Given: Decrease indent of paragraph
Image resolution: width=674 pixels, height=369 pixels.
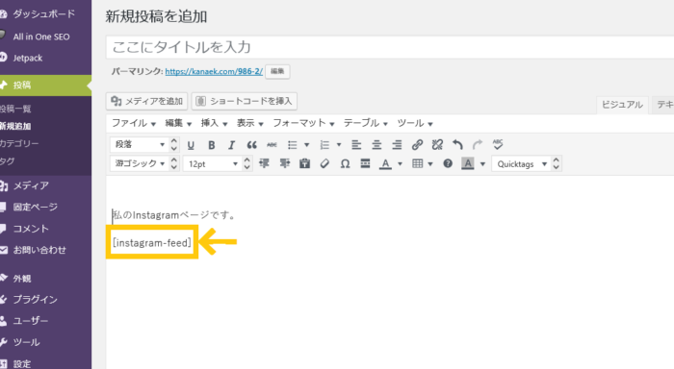Looking at the screenshot, I should point(264,163).
